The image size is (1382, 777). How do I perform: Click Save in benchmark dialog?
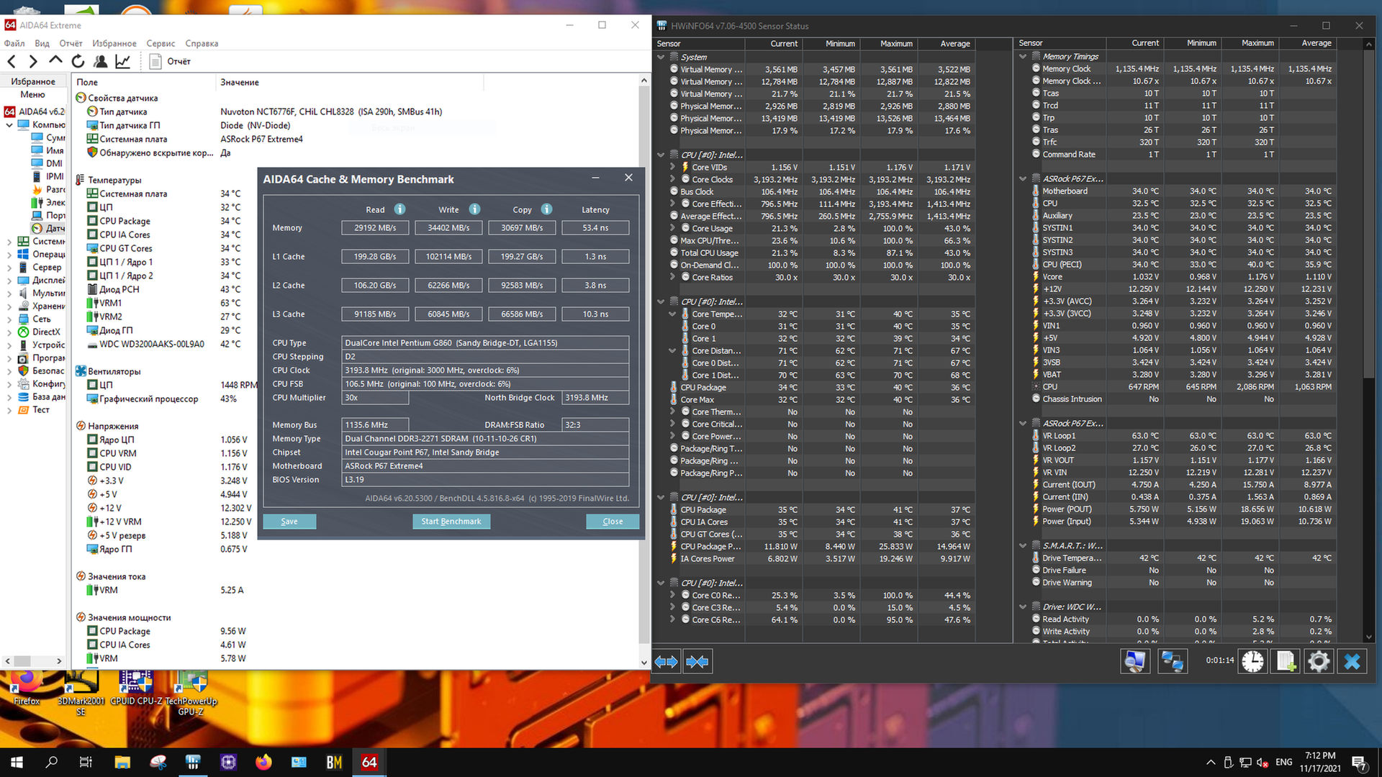point(289,522)
